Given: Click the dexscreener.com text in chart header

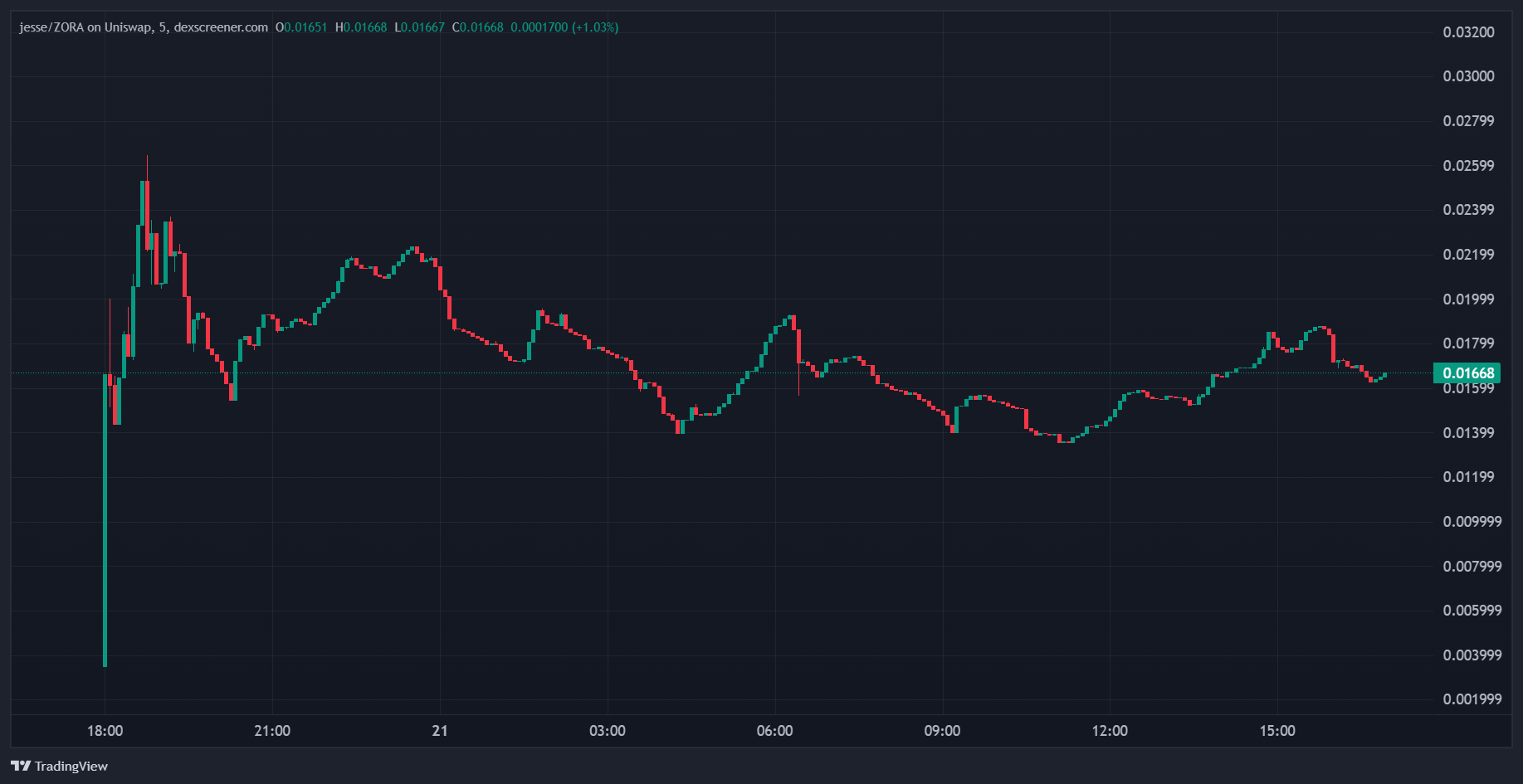Looking at the screenshot, I should click(x=221, y=27).
